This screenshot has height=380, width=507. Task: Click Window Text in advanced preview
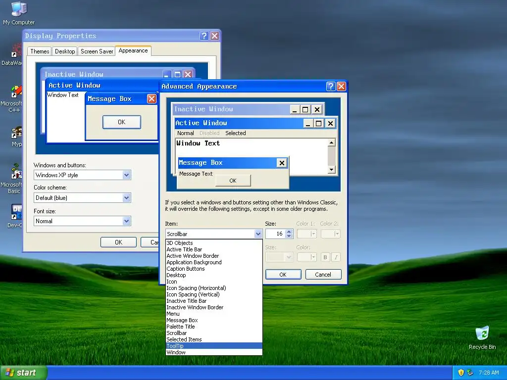[x=198, y=143]
